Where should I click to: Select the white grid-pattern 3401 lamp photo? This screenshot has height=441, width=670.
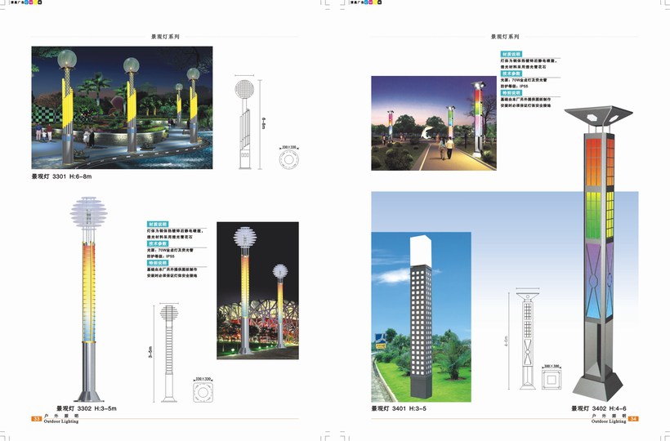click(x=421, y=317)
